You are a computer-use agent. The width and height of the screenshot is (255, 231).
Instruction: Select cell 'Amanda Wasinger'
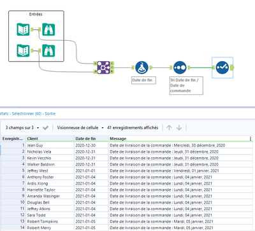pyautogui.click(x=50, y=196)
